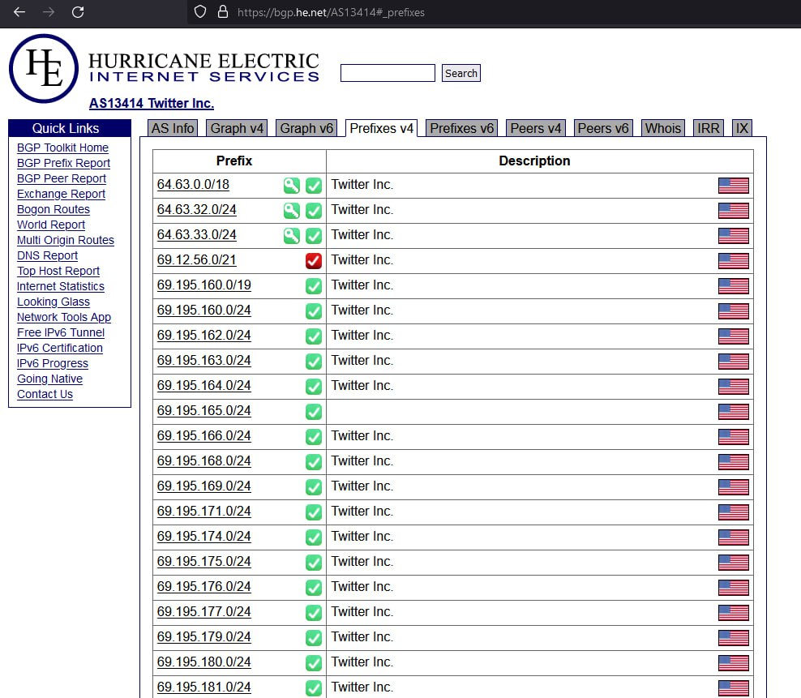The width and height of the screenshot is (801, 698).
Task: Open prefix link 69.195.181.0/24
Action: pos(203,687)
